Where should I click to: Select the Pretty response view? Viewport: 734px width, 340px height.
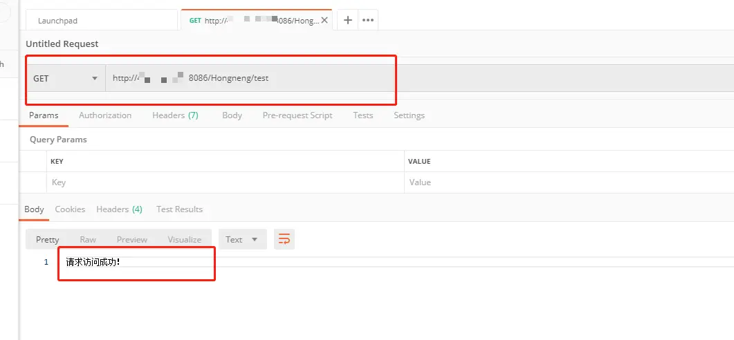(47, 239)
